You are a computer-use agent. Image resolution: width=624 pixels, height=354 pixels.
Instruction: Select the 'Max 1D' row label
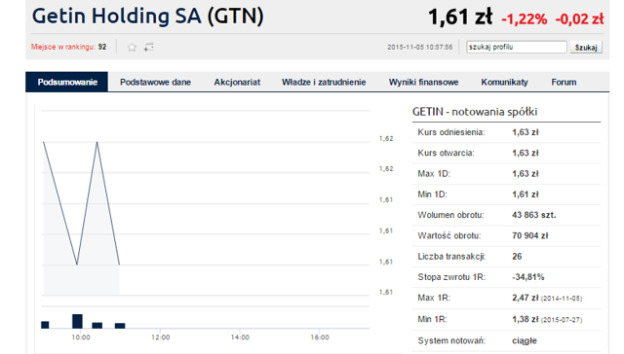point(434,173)
